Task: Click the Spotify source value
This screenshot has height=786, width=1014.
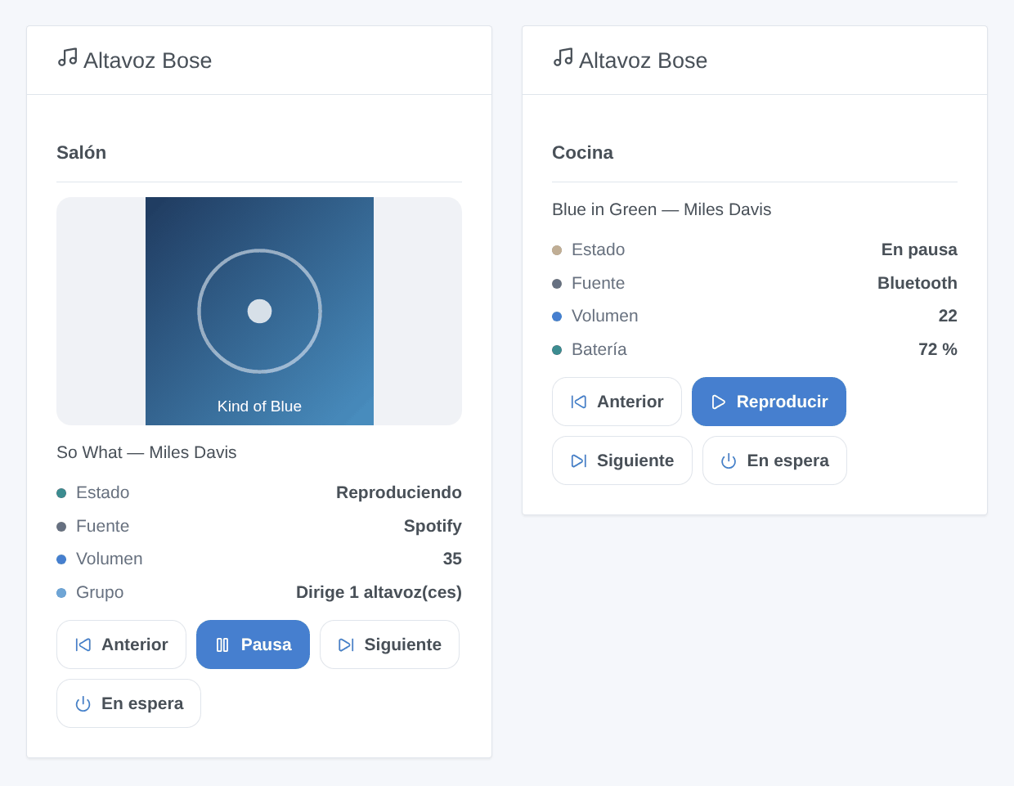Action: (x=433, y=526)
